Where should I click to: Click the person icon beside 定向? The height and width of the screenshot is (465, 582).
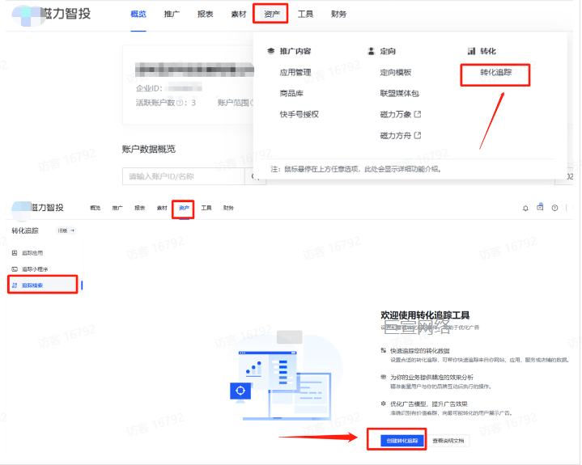(x=372, y=51)
